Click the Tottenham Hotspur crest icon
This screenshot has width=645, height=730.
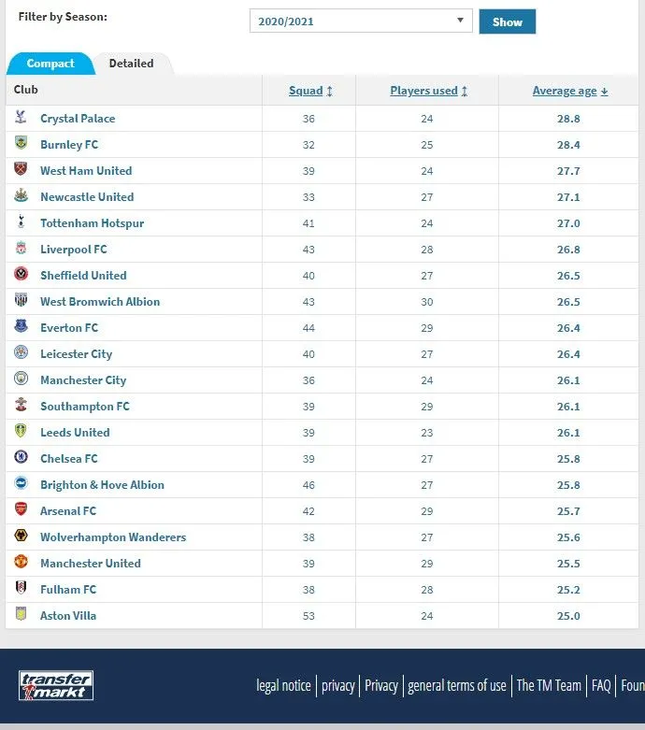pos(21,222)
